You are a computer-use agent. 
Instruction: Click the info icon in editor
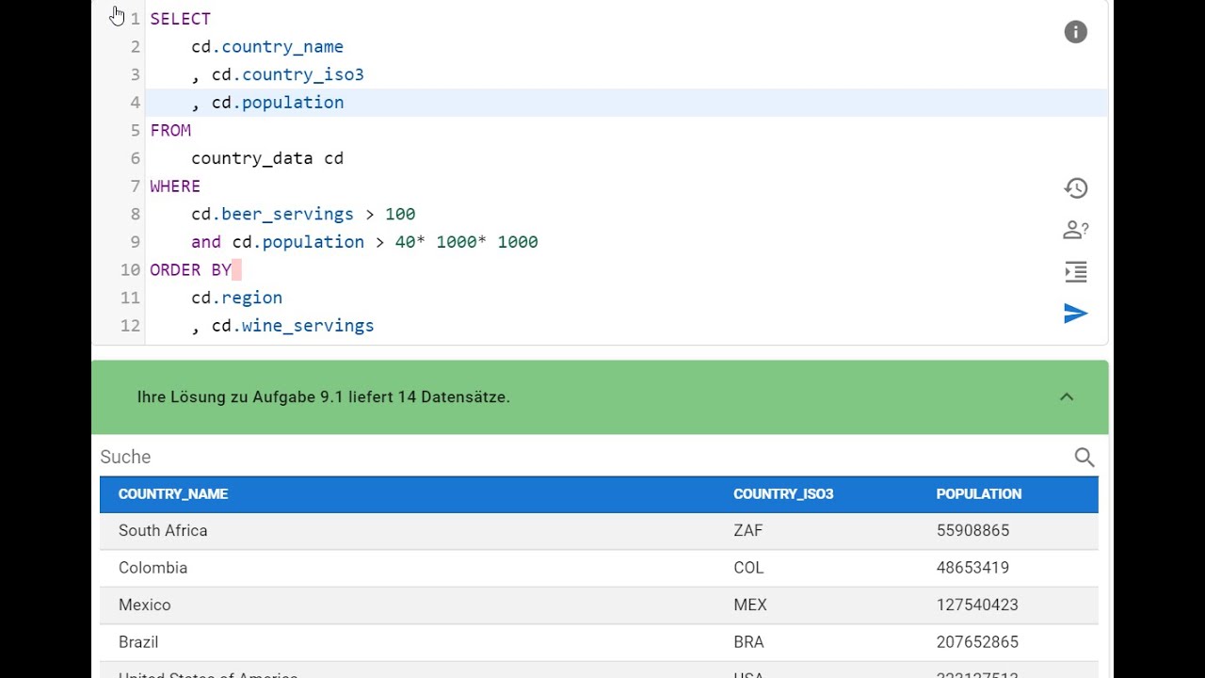coord(1076,32)
